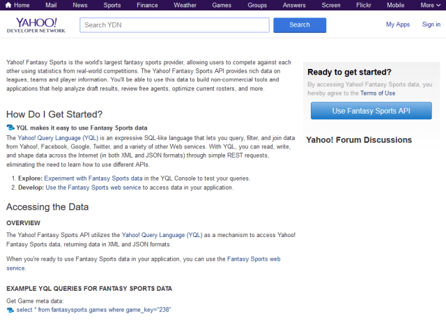Click the select from fantasysports.games query link
Screen dimensions: 446x320
(93, 310)
